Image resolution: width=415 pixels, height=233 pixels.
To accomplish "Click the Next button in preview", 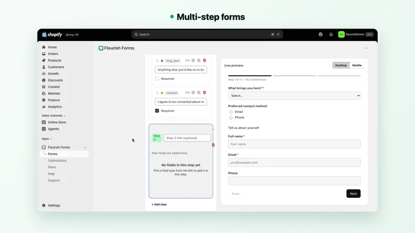I will coord(353,194).
